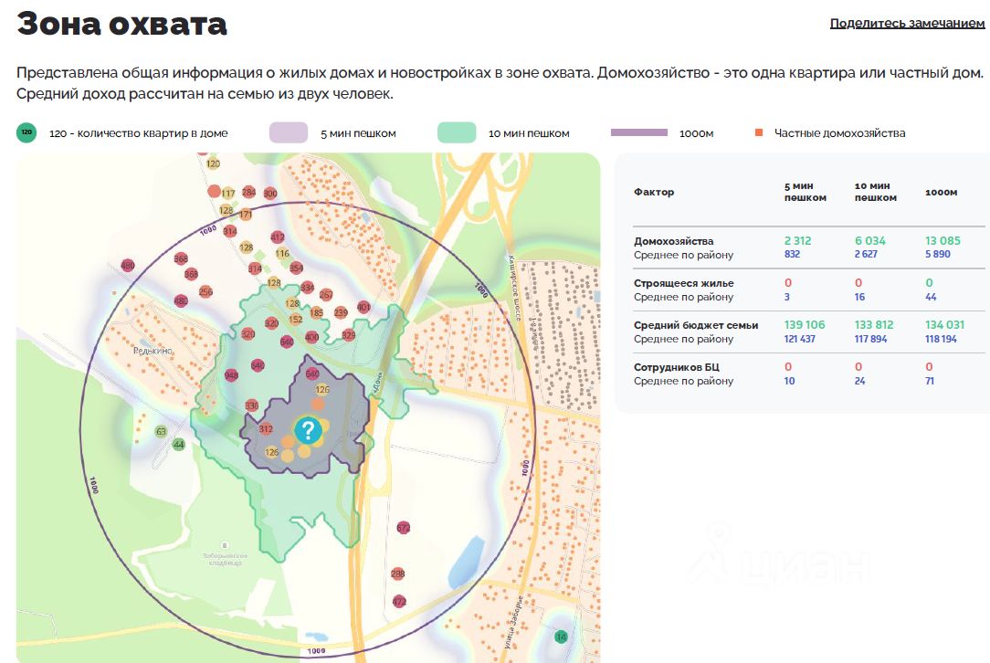Select the building marker labeled 239
Viewport: 990px width, 663px height.
pos(341,312)
